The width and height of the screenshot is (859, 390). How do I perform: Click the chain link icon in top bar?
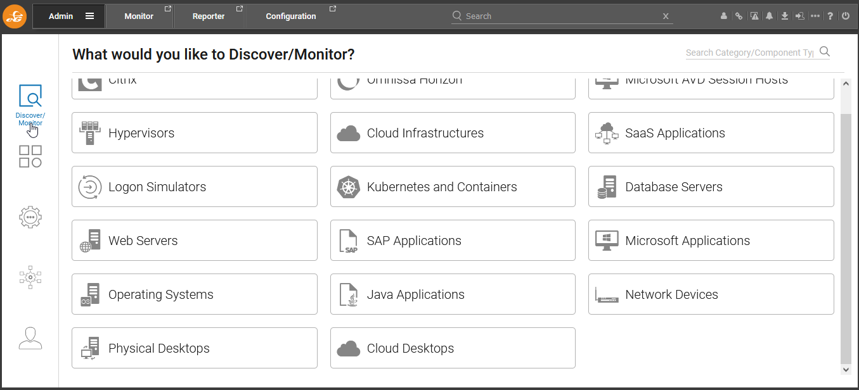coord(739,16)
